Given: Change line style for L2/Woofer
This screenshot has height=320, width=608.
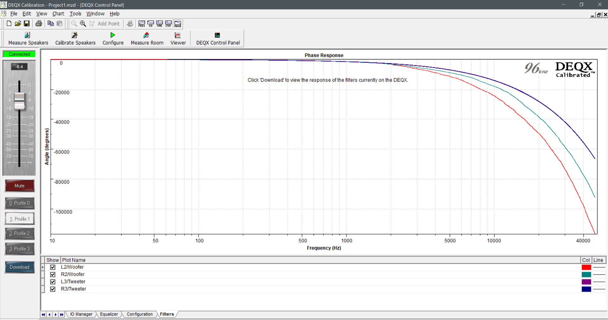Looking at the screenshot, I should [599, 267].
